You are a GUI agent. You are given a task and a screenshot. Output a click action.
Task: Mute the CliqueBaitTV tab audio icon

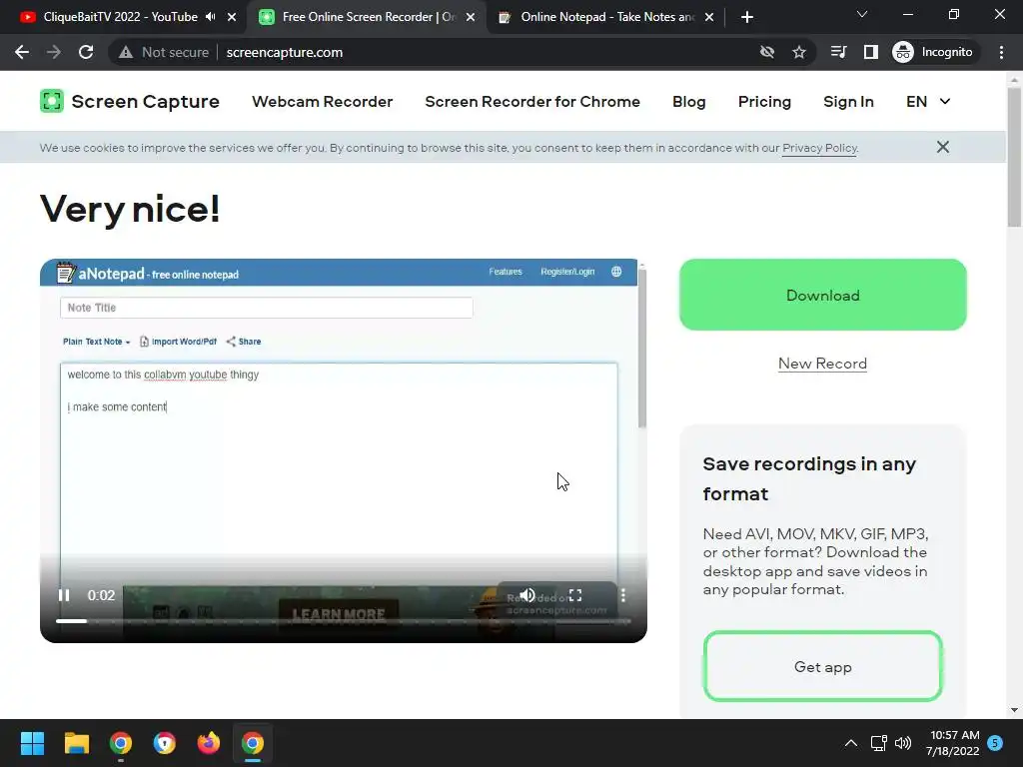click(x=211, y=17)
